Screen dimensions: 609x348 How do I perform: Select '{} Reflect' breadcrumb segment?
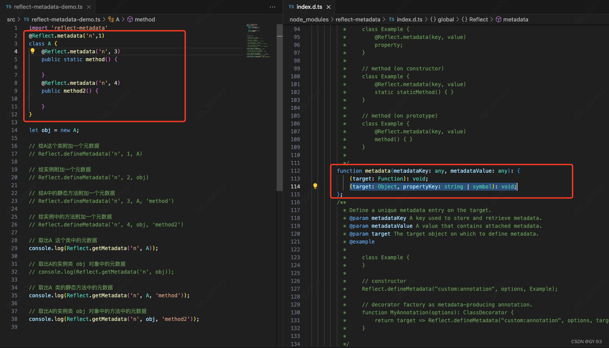[x=475, y=19]
